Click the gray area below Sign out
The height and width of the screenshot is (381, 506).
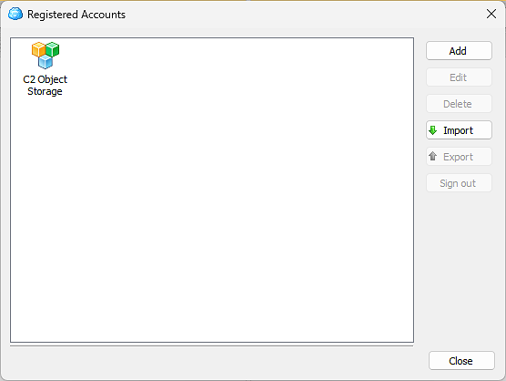[x=459, y=265]
